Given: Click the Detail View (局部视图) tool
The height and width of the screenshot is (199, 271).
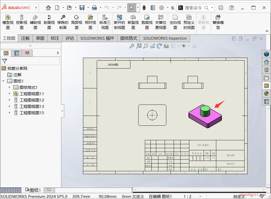Looking at the screenshot, I should coord(77,22).
